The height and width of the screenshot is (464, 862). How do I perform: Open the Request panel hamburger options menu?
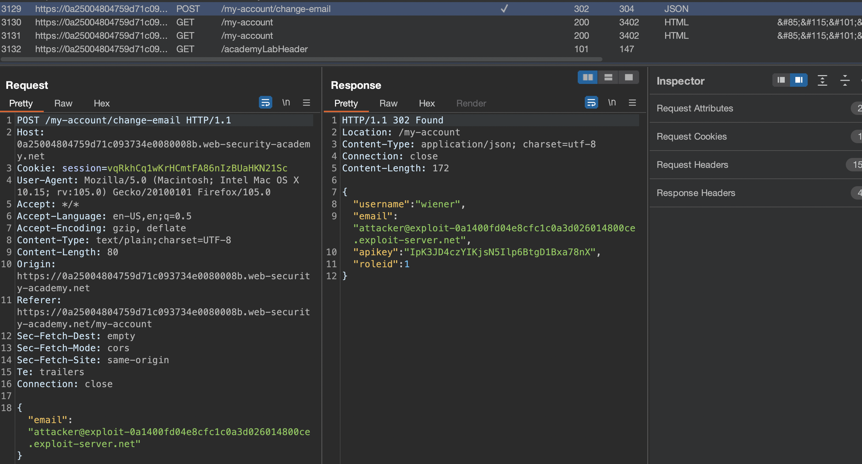306,103
